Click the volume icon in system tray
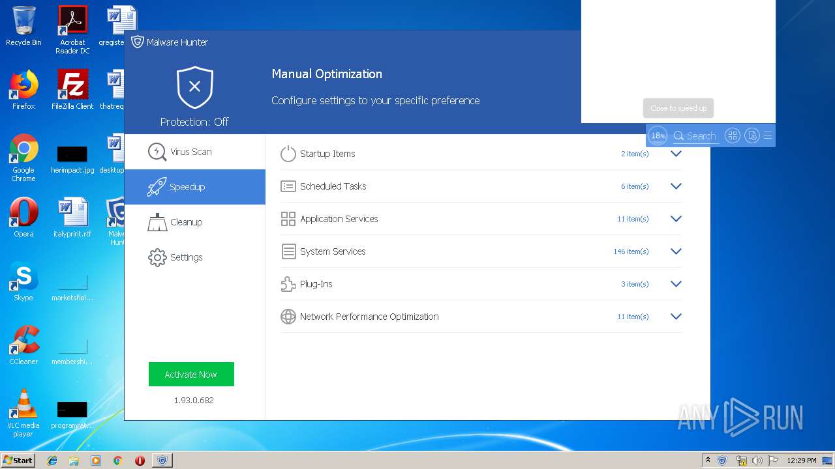This screenshot has width=835, height=469. tap(757, 461)
